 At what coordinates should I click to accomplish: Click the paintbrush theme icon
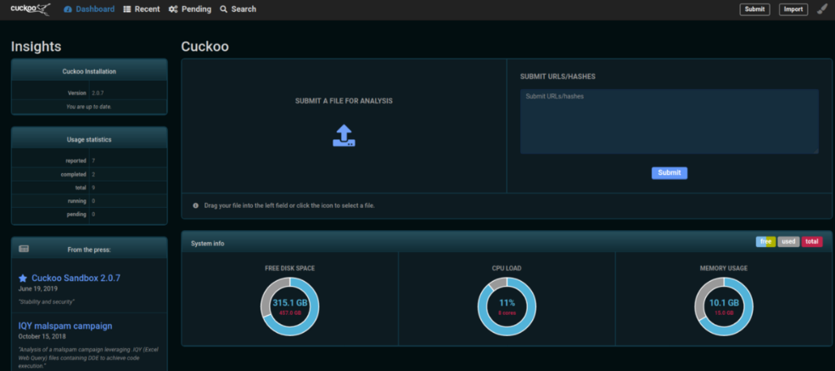[822, 8]
